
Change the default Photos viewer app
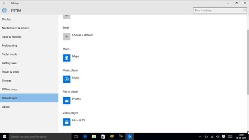click(x=76, y=99)
